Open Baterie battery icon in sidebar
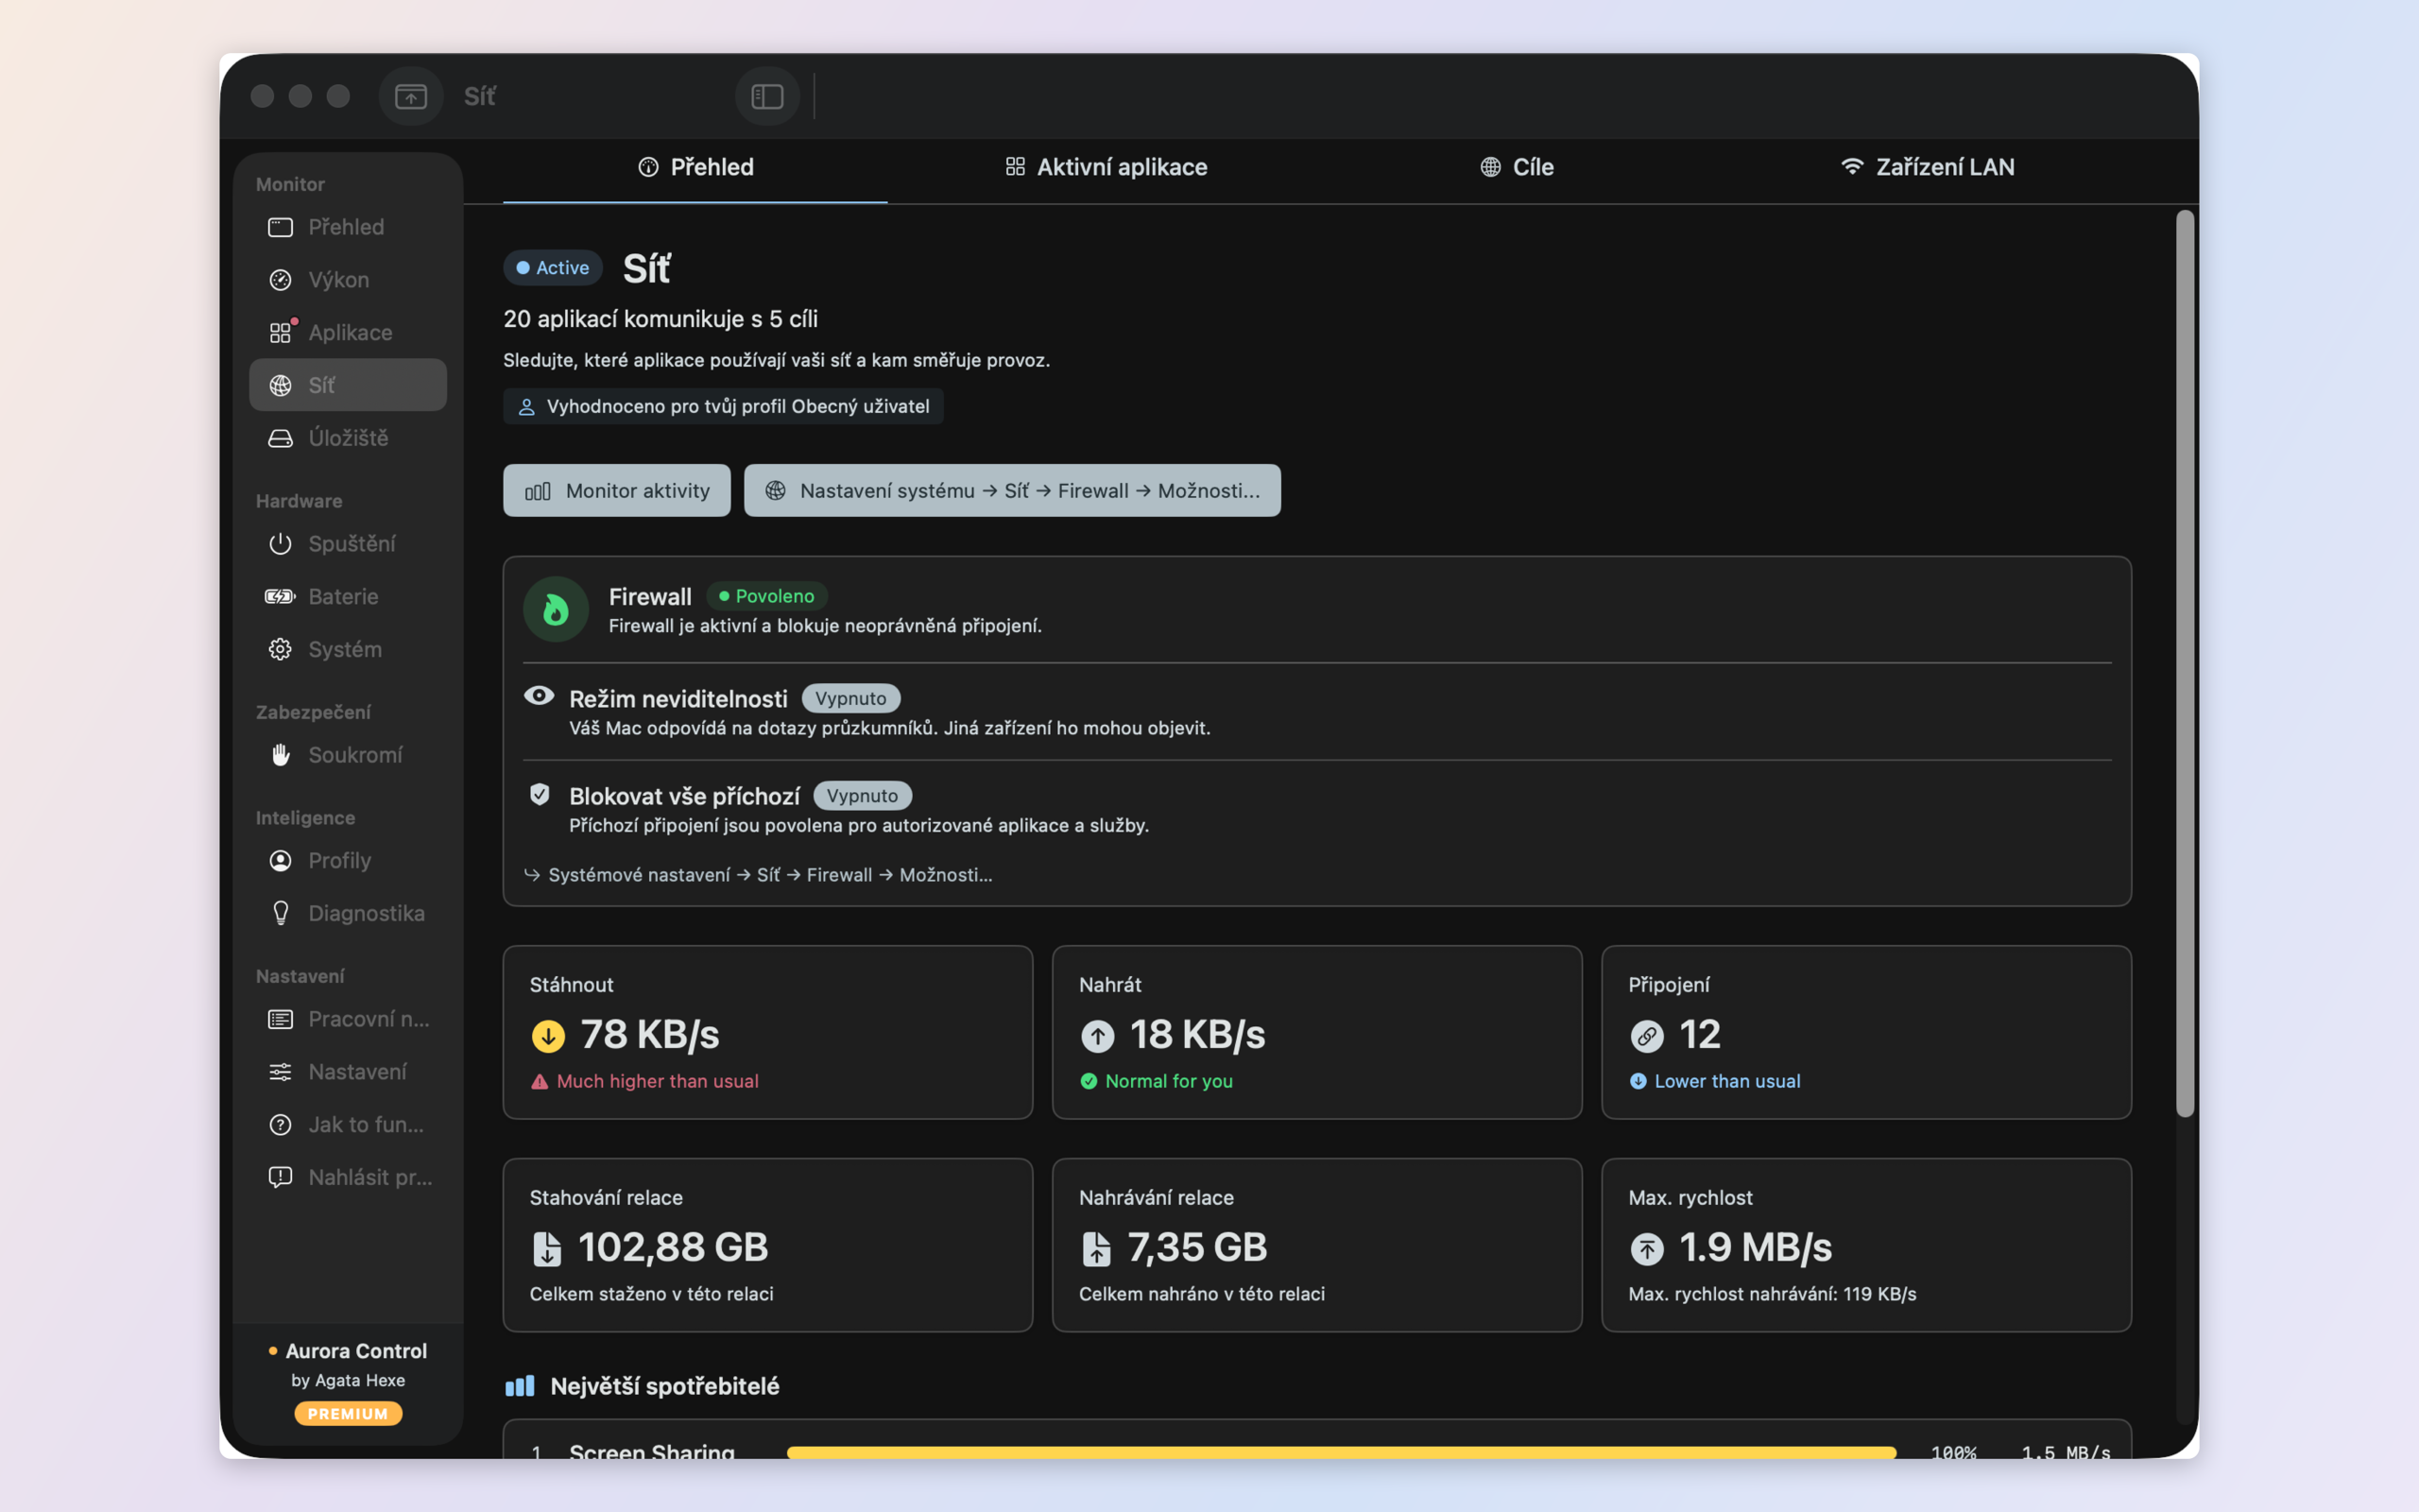The height and width of the screenshot is (1512, 2419). (x=280, y=596)
